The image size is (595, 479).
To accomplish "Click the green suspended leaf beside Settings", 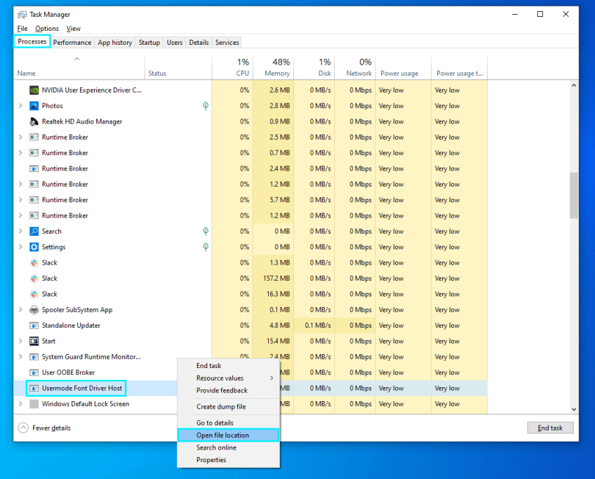I will 205,247.
